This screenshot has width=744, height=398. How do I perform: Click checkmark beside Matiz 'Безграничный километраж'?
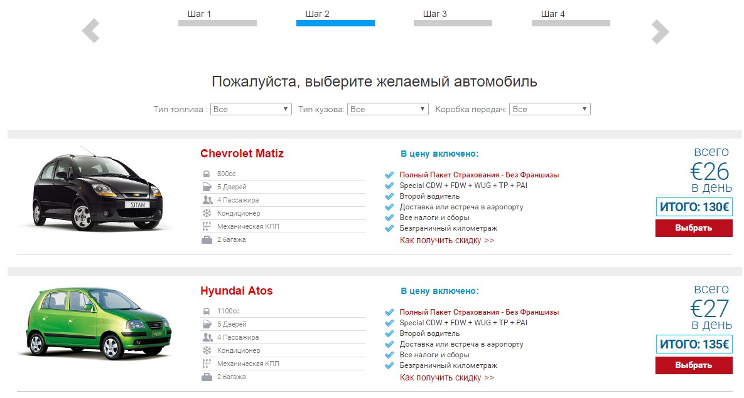click(389, 228)
